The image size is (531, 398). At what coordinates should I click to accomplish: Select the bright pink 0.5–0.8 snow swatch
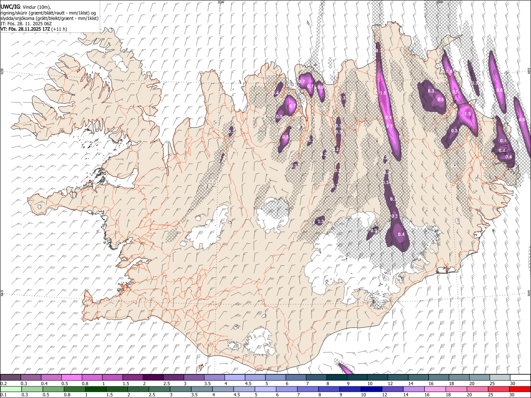72,377
